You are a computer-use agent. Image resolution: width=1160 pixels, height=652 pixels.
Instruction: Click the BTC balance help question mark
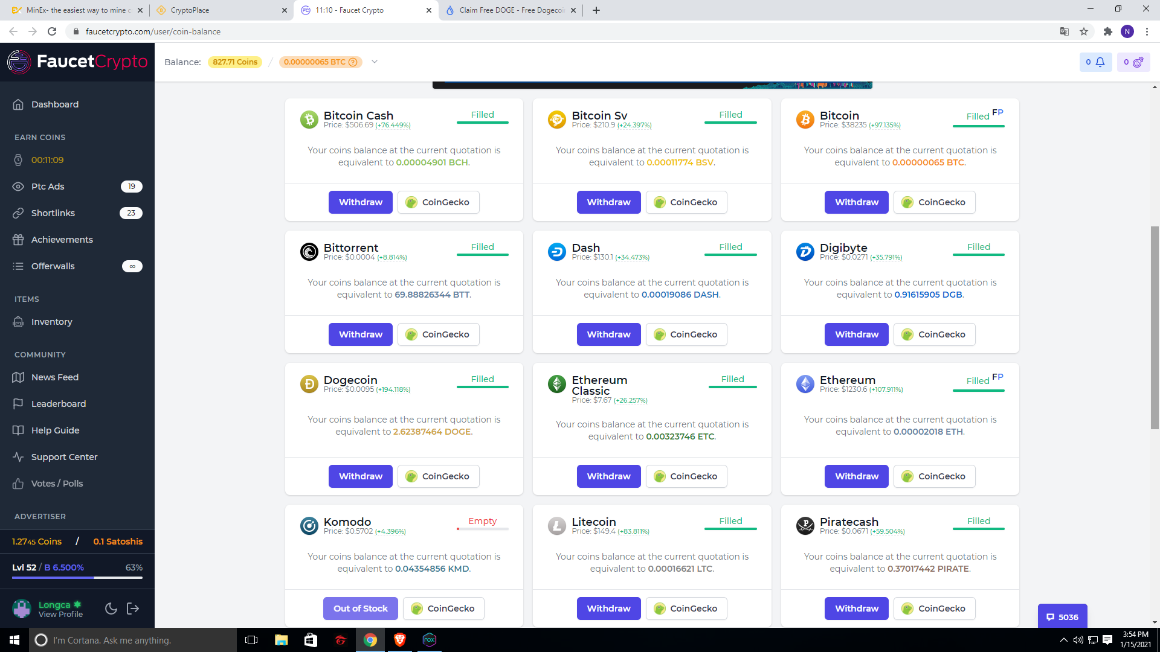pos(353,62)
